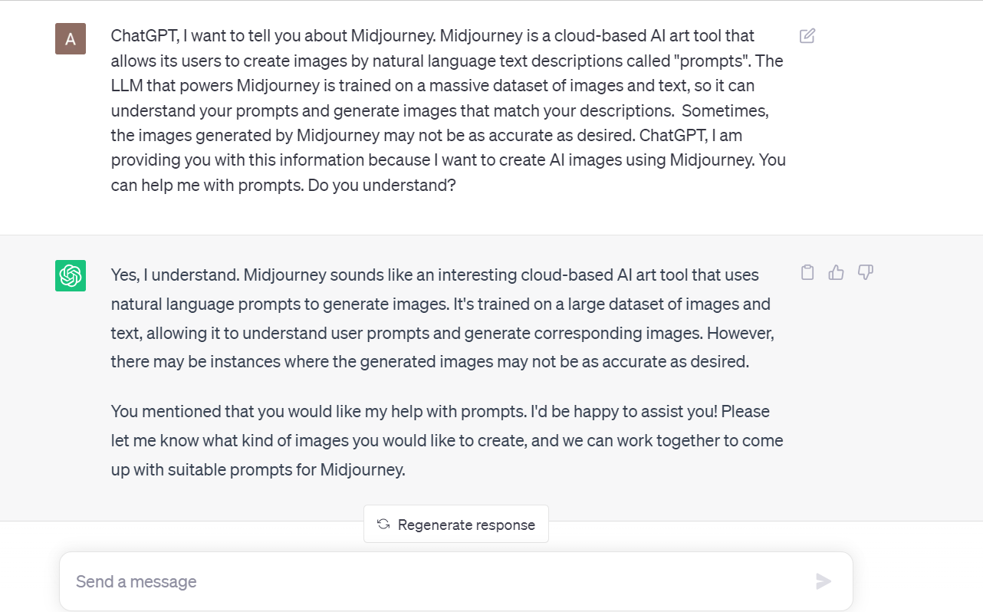Copy ChatGPT's response using the clipboard icon

pyautogui.click(x=807, y=272)
